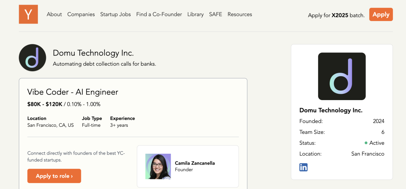Open the About menu item
The image size is (406, 189).
click(x=54, y=15)
